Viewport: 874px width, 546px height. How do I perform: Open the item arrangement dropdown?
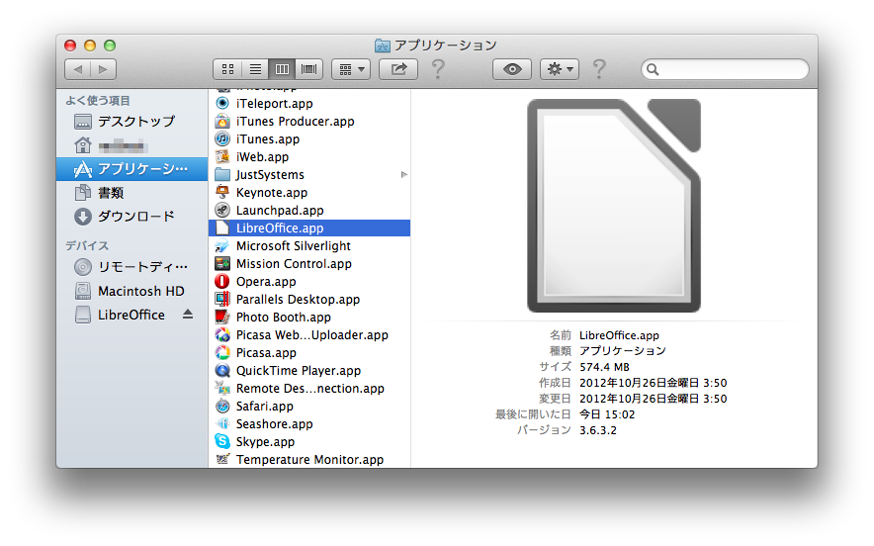351,69
